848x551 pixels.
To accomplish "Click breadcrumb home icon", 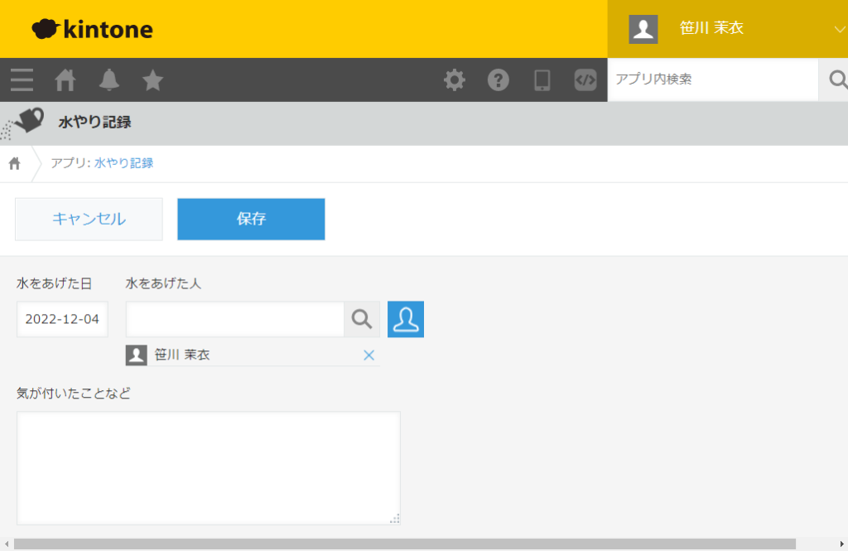I will tap(15, 163).
